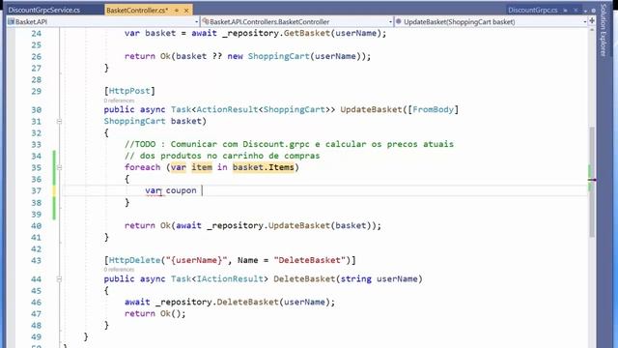Place cursor on the HttpPost attribute
The width and height of the screenshot is (618, 348).
[129, 91]
